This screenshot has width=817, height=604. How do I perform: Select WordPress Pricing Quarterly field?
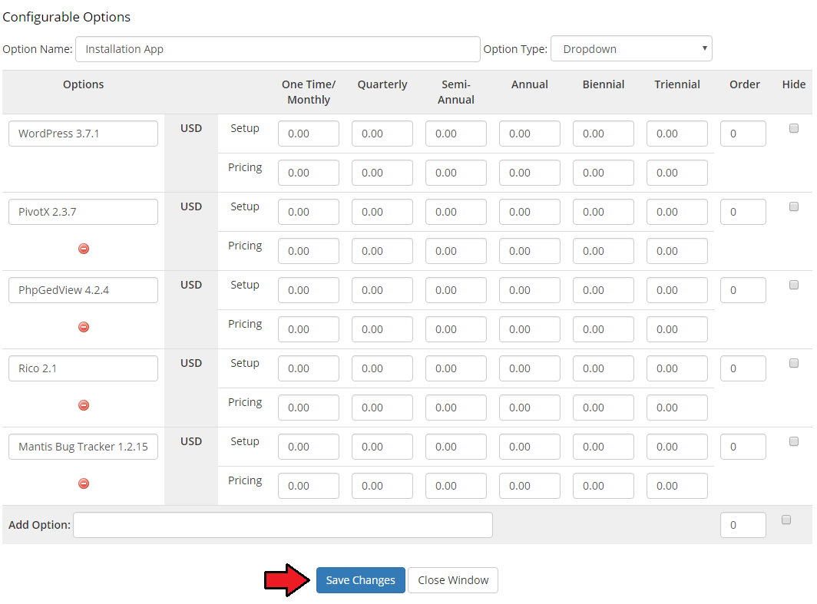point(382,173)
